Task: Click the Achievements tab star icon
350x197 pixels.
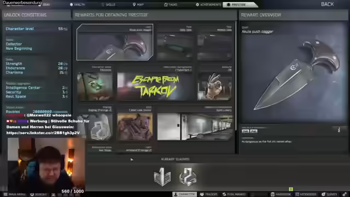Action: point(197,4)
